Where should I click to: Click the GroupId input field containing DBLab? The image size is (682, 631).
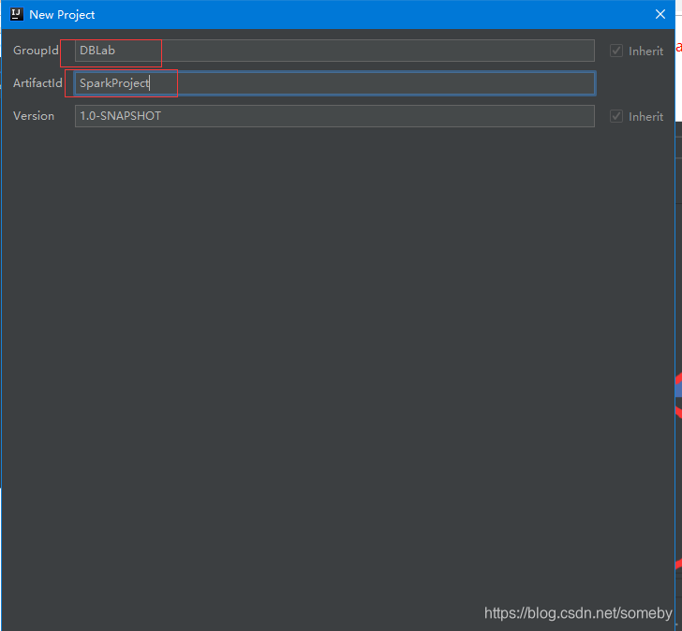point(334,51)
